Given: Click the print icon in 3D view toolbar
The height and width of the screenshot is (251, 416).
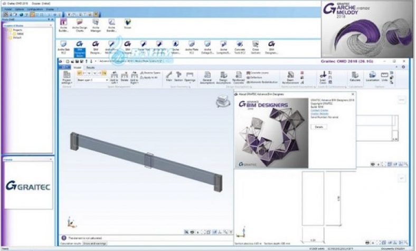Looking at the screenshot, I should [x=192, y=232].
